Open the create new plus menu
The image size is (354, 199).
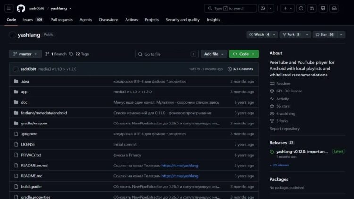point(287,8)
